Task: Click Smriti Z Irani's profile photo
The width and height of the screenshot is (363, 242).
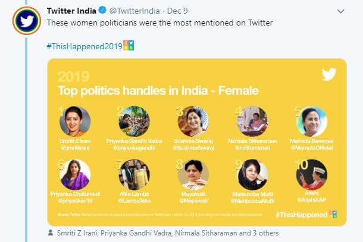Action: coord(75,122)
